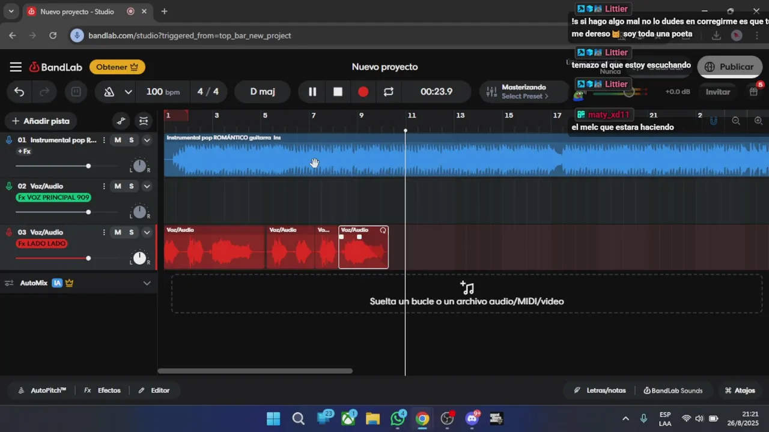Open the Efectos tab
Viewport: 769px width, 432px height.
pos(102,391)
